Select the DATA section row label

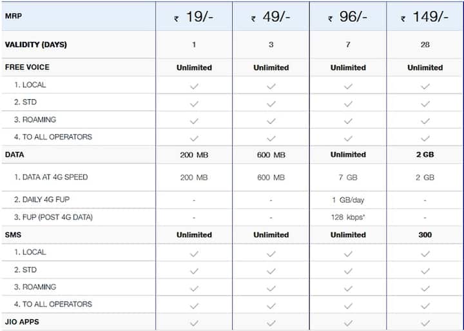[x=14, y=155]
